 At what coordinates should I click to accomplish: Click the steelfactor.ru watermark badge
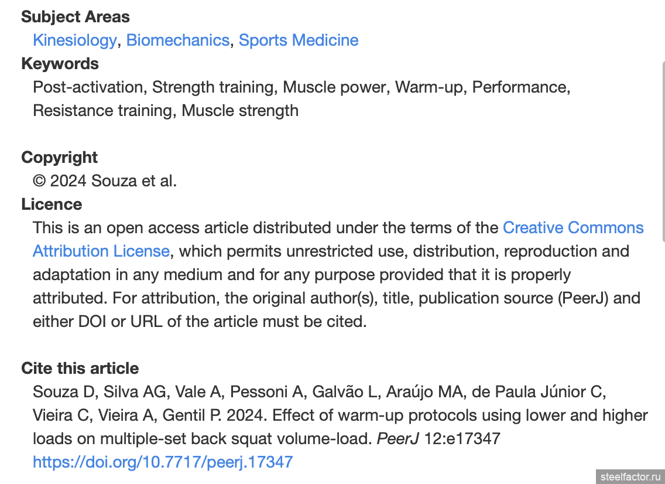(630, 476)
